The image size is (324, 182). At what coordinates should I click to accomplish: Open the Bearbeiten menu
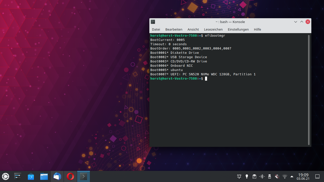174,29
